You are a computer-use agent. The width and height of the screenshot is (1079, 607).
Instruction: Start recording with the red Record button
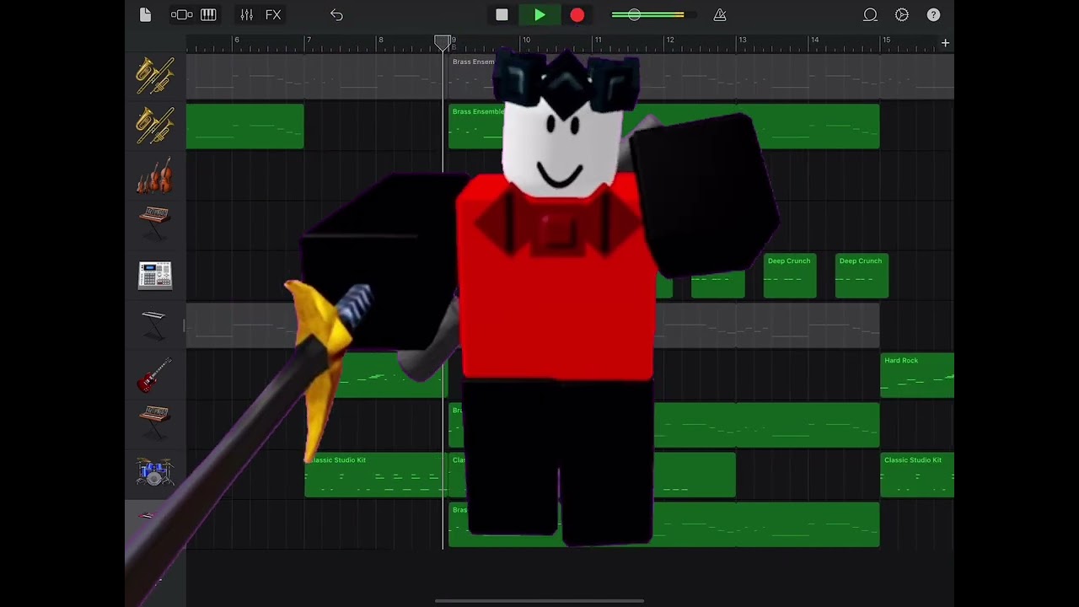coord(577,15)
